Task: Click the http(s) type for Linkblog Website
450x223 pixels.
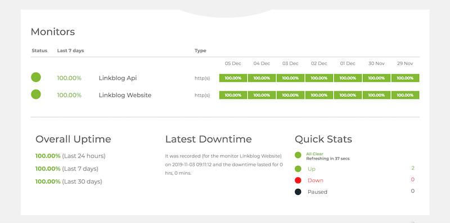Action: 202,95
